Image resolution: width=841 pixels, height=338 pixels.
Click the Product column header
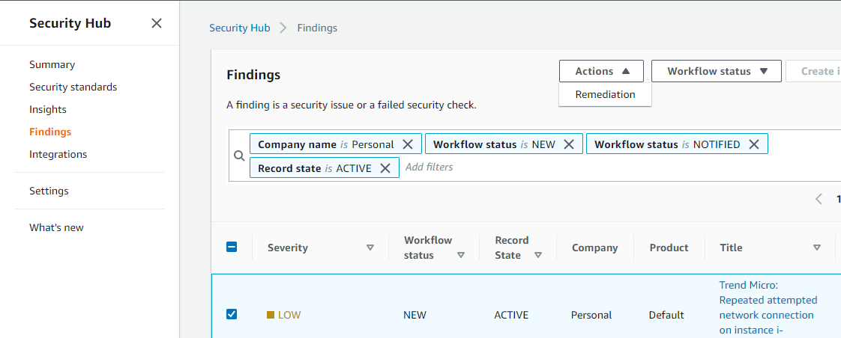click(669, 248)
